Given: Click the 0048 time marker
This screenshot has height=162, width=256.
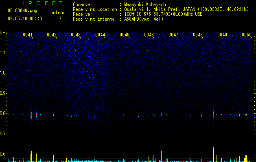Looking at the screenshot, I should pyautogui.click(x=198, y=35).
